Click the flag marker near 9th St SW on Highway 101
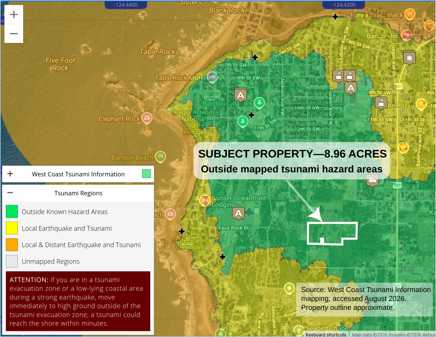The height and width of the screenshot is (337, 436). tap(381, 103)
